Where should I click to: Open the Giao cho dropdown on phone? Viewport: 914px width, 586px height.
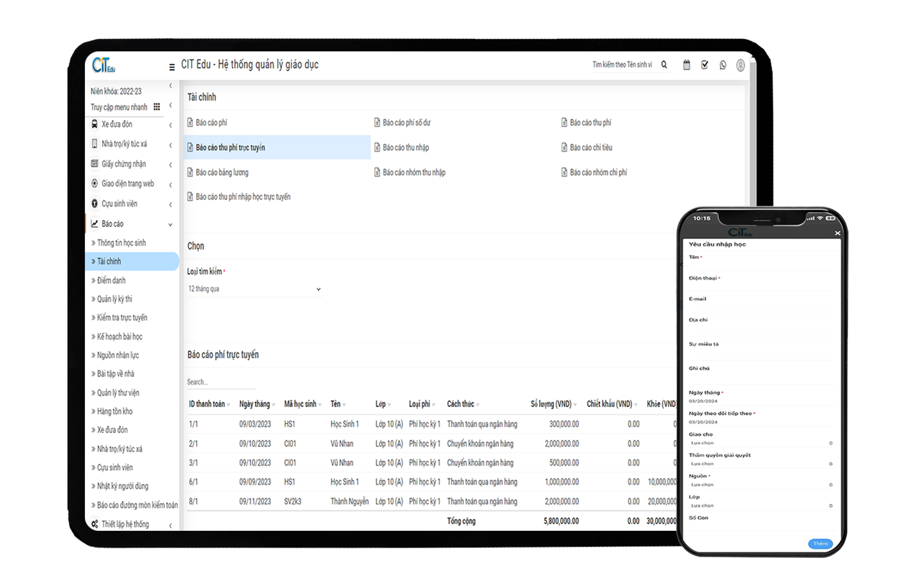761,443
